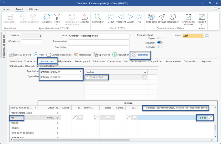Disable the Requérant switch

(x=160, y=42)
